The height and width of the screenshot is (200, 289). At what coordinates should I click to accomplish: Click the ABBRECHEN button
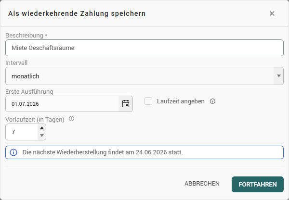pyautogui.click(x=202, y=184)
